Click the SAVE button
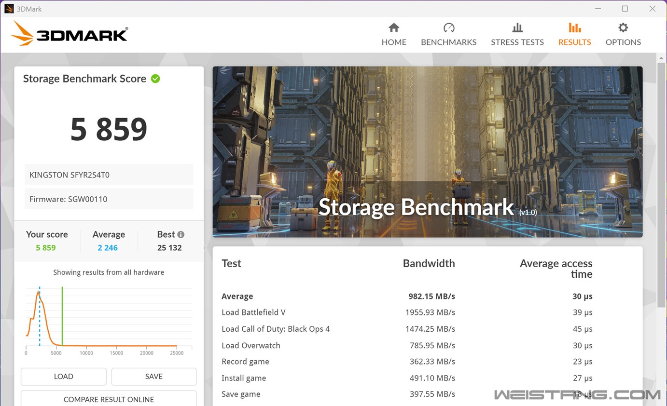Viewport: 667px width, 406px height. coord(154,377)
